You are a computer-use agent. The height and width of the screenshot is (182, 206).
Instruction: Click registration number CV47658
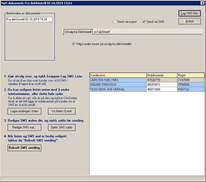[191, 80]
